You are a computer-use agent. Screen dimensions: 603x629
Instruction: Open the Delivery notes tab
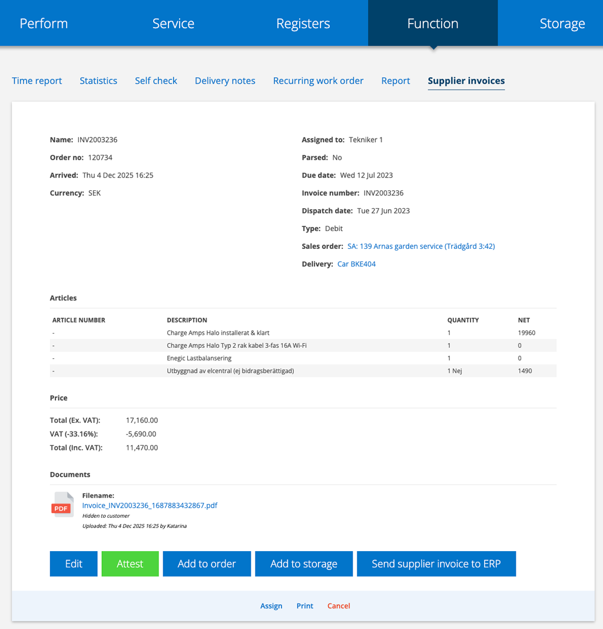coord(225,81)
